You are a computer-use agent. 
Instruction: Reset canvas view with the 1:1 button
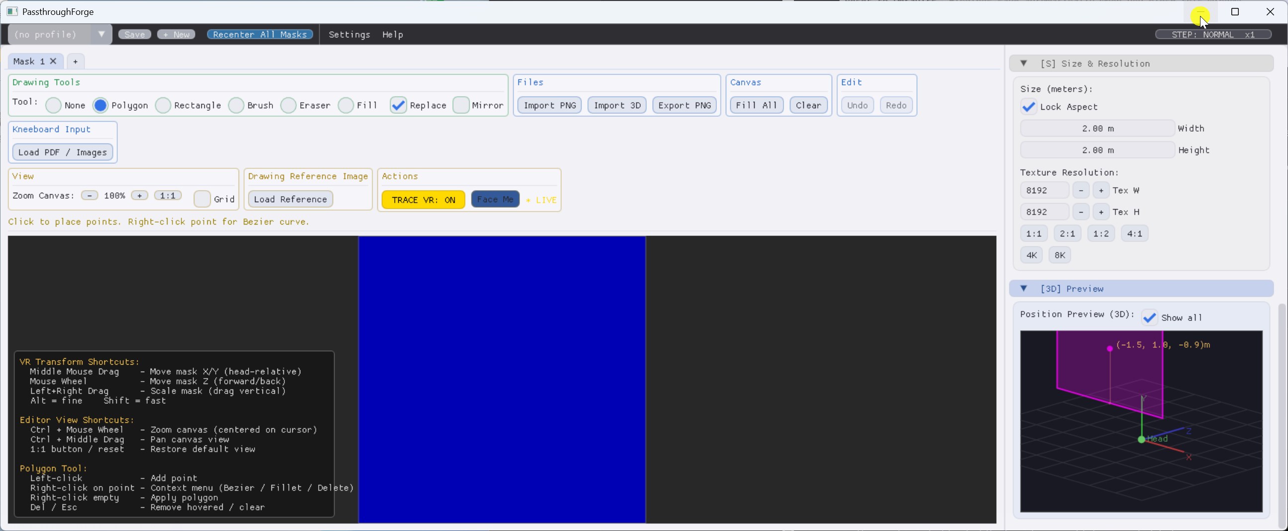pos(168,195)
